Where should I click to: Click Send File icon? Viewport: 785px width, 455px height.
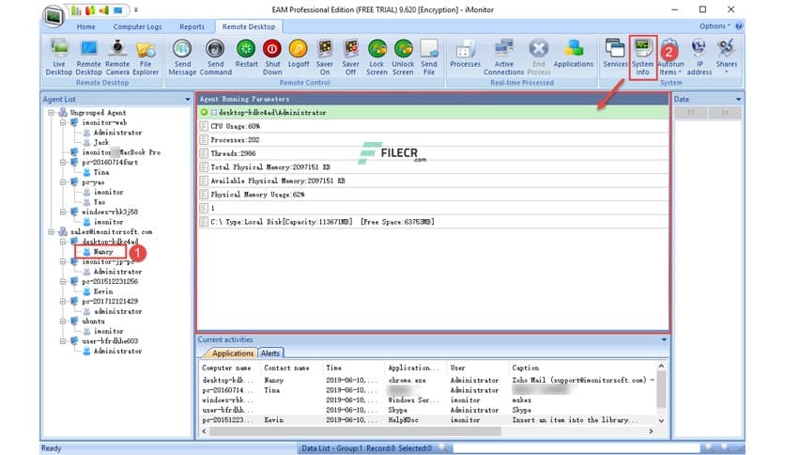tap(429, 57)
